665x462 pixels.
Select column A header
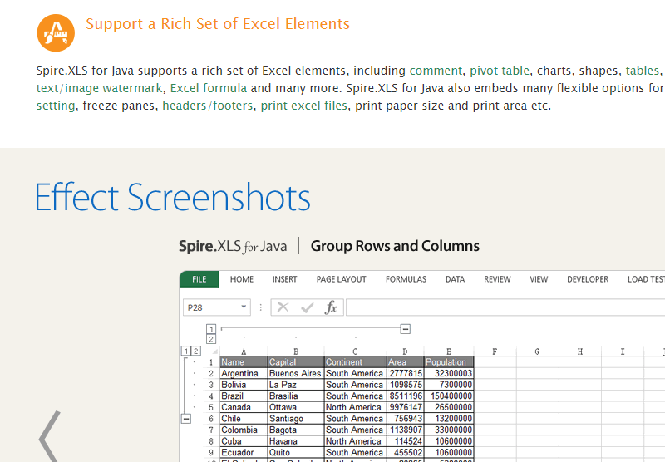pyautogui.click(x=244, y=351)
